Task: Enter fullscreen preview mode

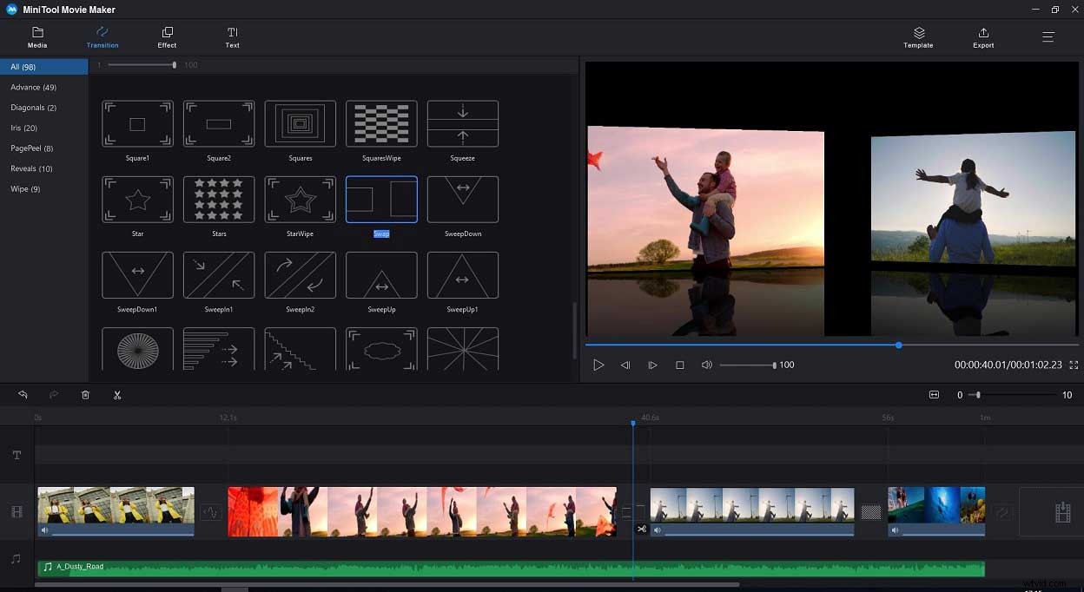Action: click(1074, 365)
